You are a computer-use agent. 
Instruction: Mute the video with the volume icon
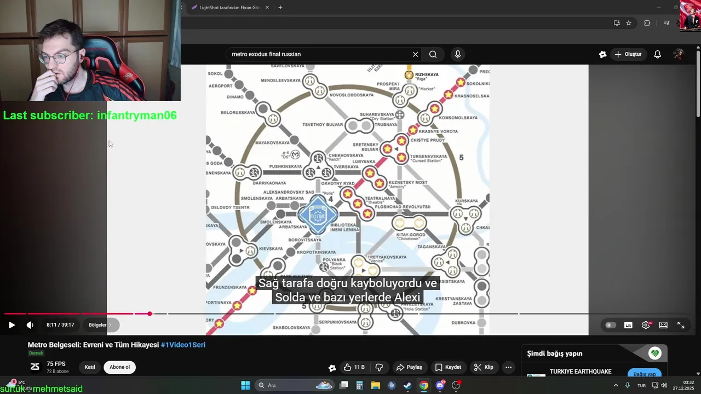(30, 325)
